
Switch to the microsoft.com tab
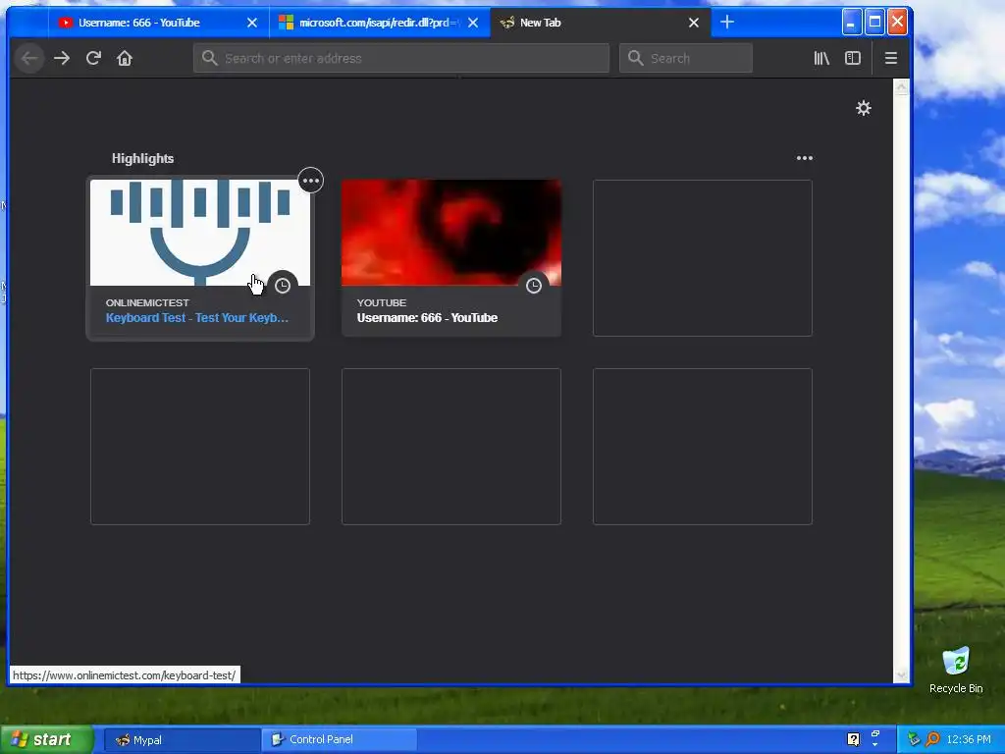(x=379, y=23)
